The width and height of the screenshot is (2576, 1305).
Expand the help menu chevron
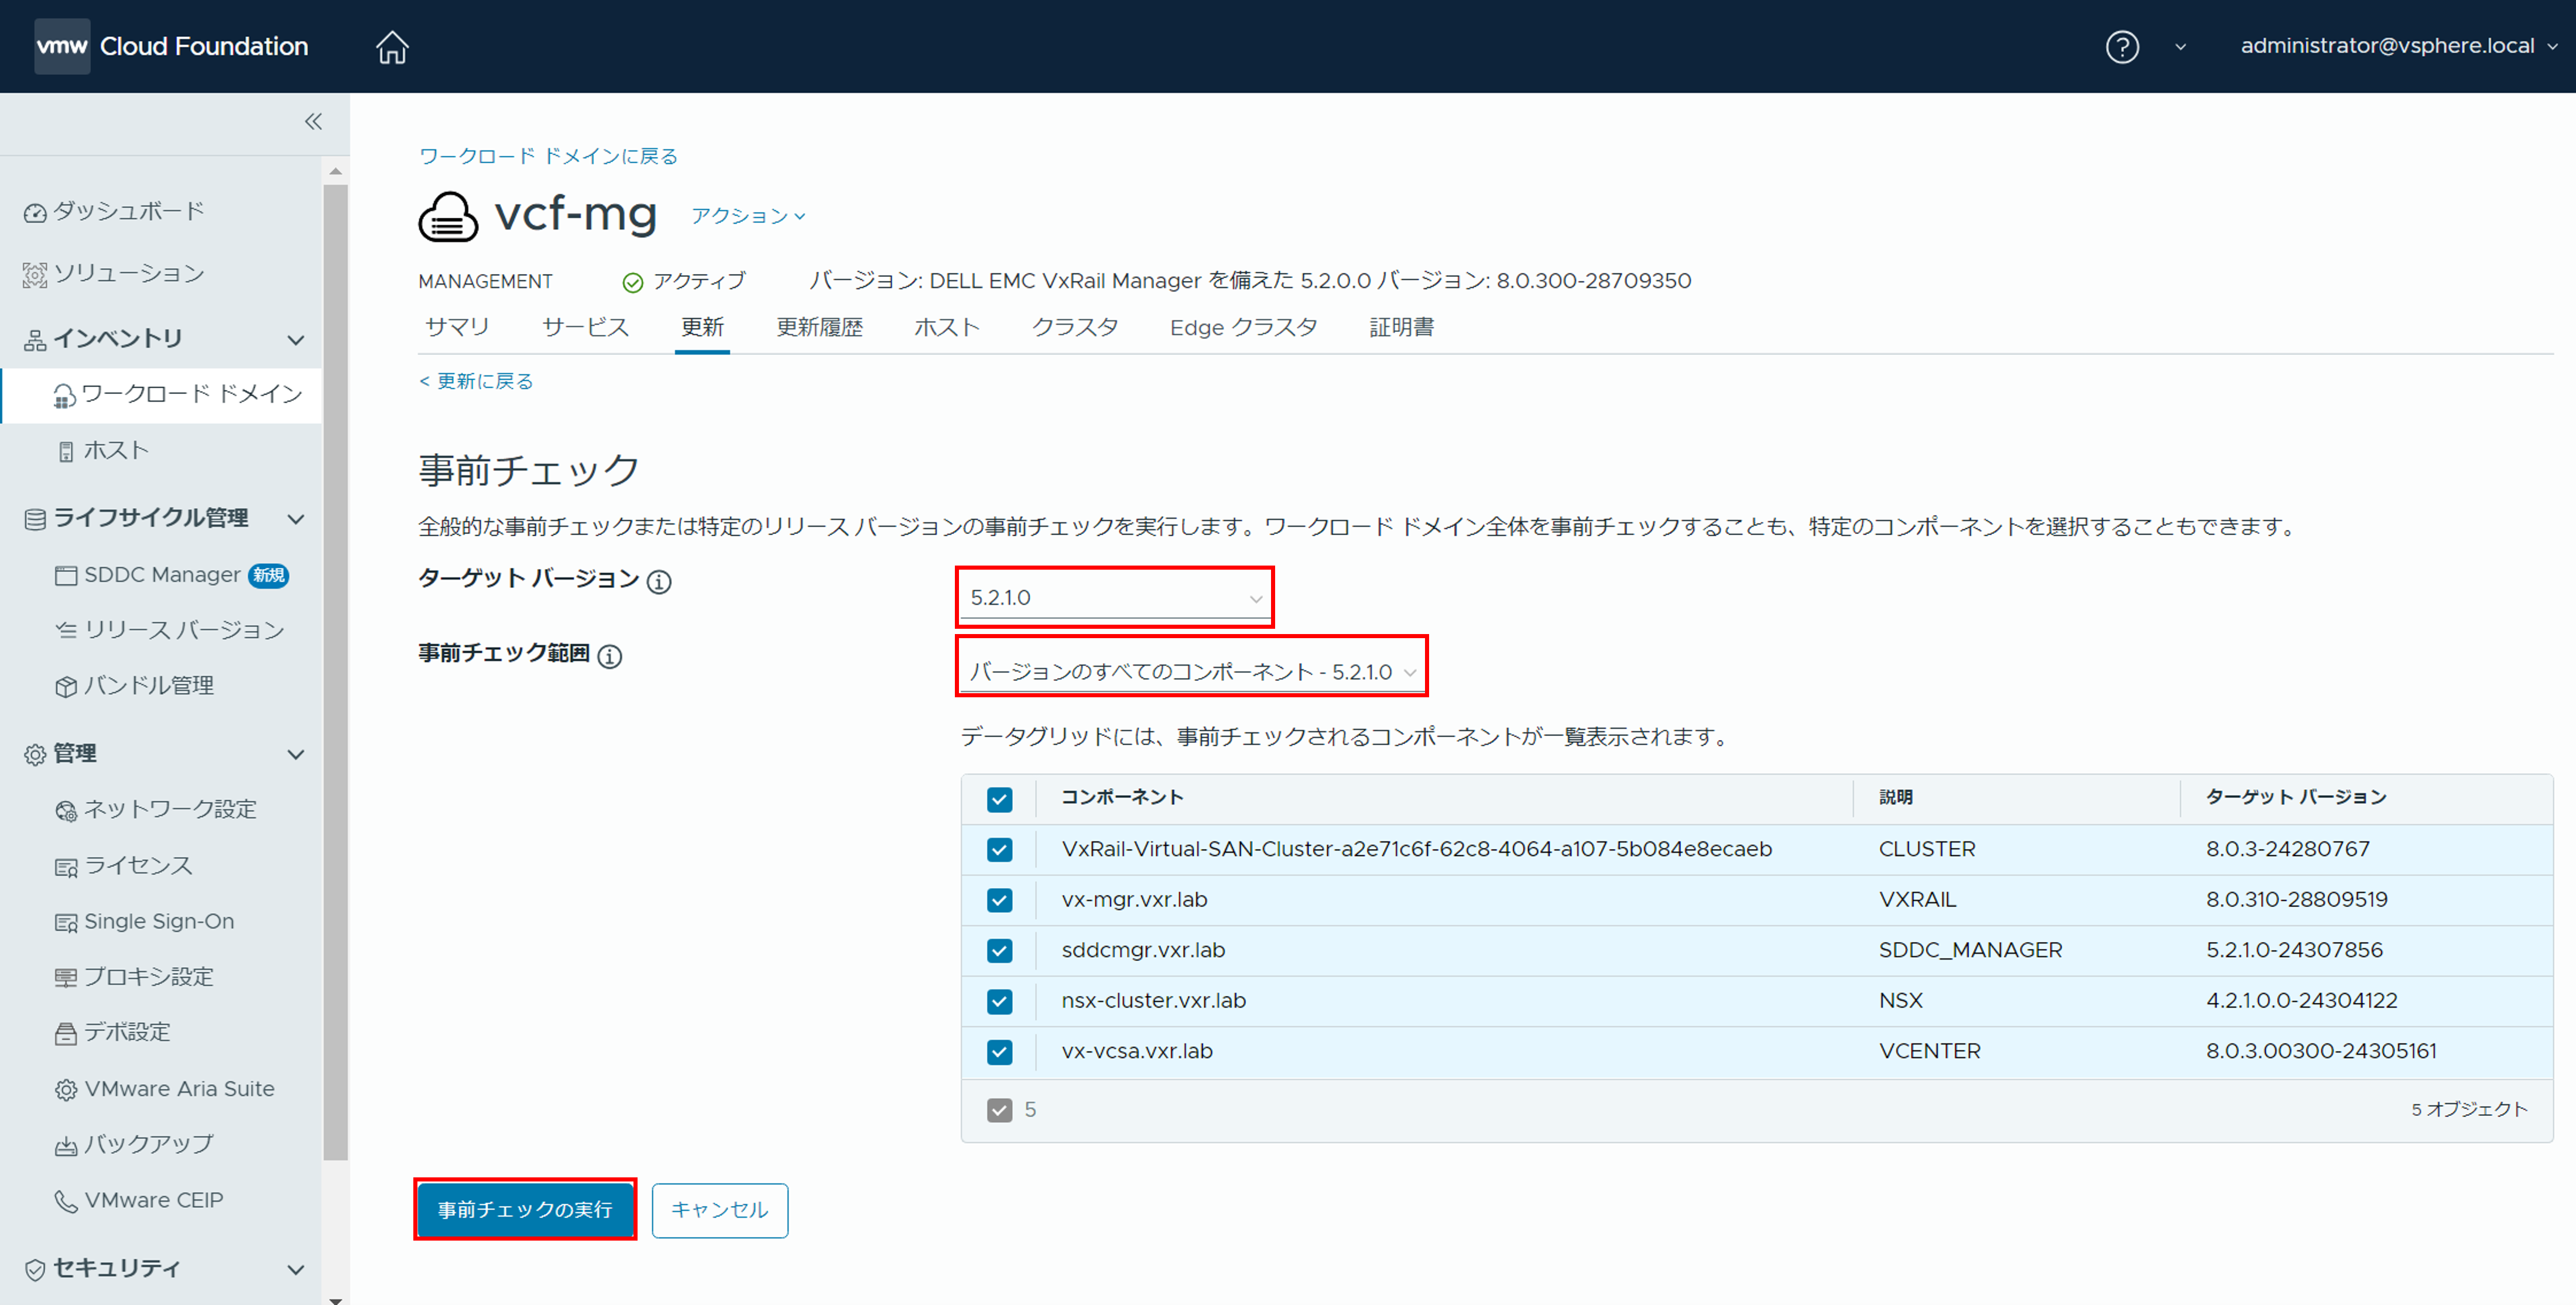point(2180,47)
